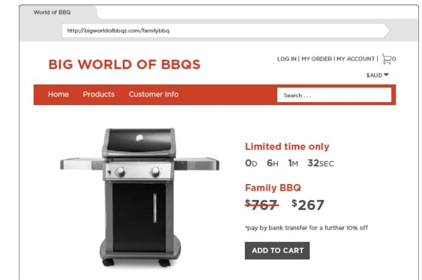This screenshot has height=280, width=422.
Task: Switch to the World of BBQ tab
Action: click(52, 12)
